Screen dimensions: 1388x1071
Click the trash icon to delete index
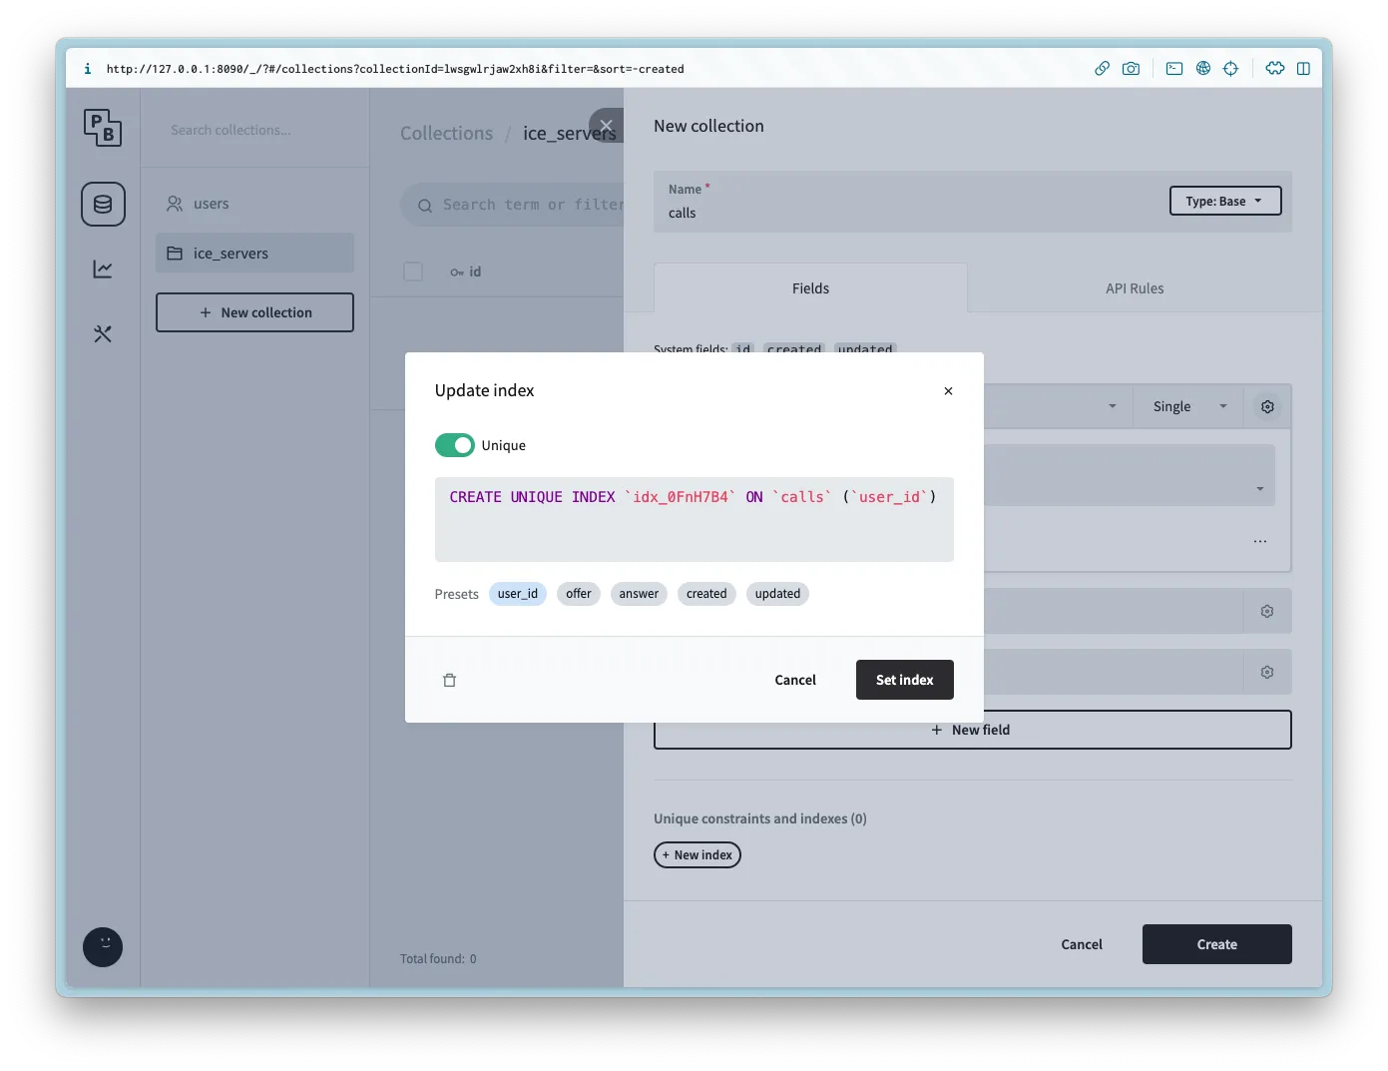pos(449,680)
